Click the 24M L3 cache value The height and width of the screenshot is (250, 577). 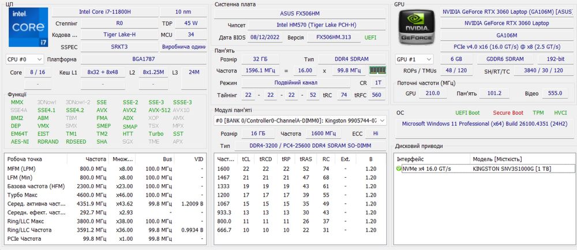[193, 72]
